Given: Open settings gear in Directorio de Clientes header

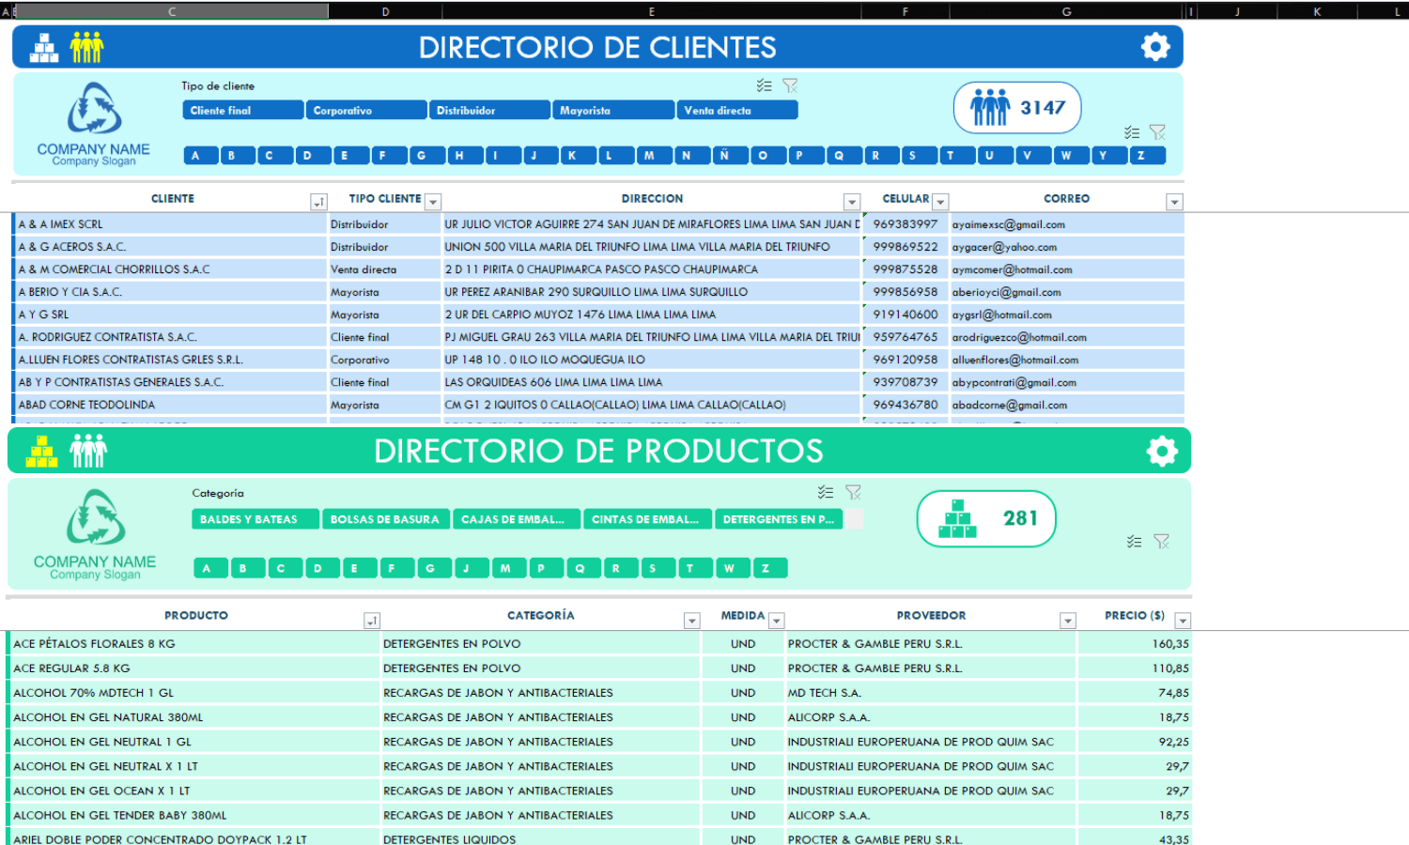Looking at the screenshot, I should (x=1155, y=47).
